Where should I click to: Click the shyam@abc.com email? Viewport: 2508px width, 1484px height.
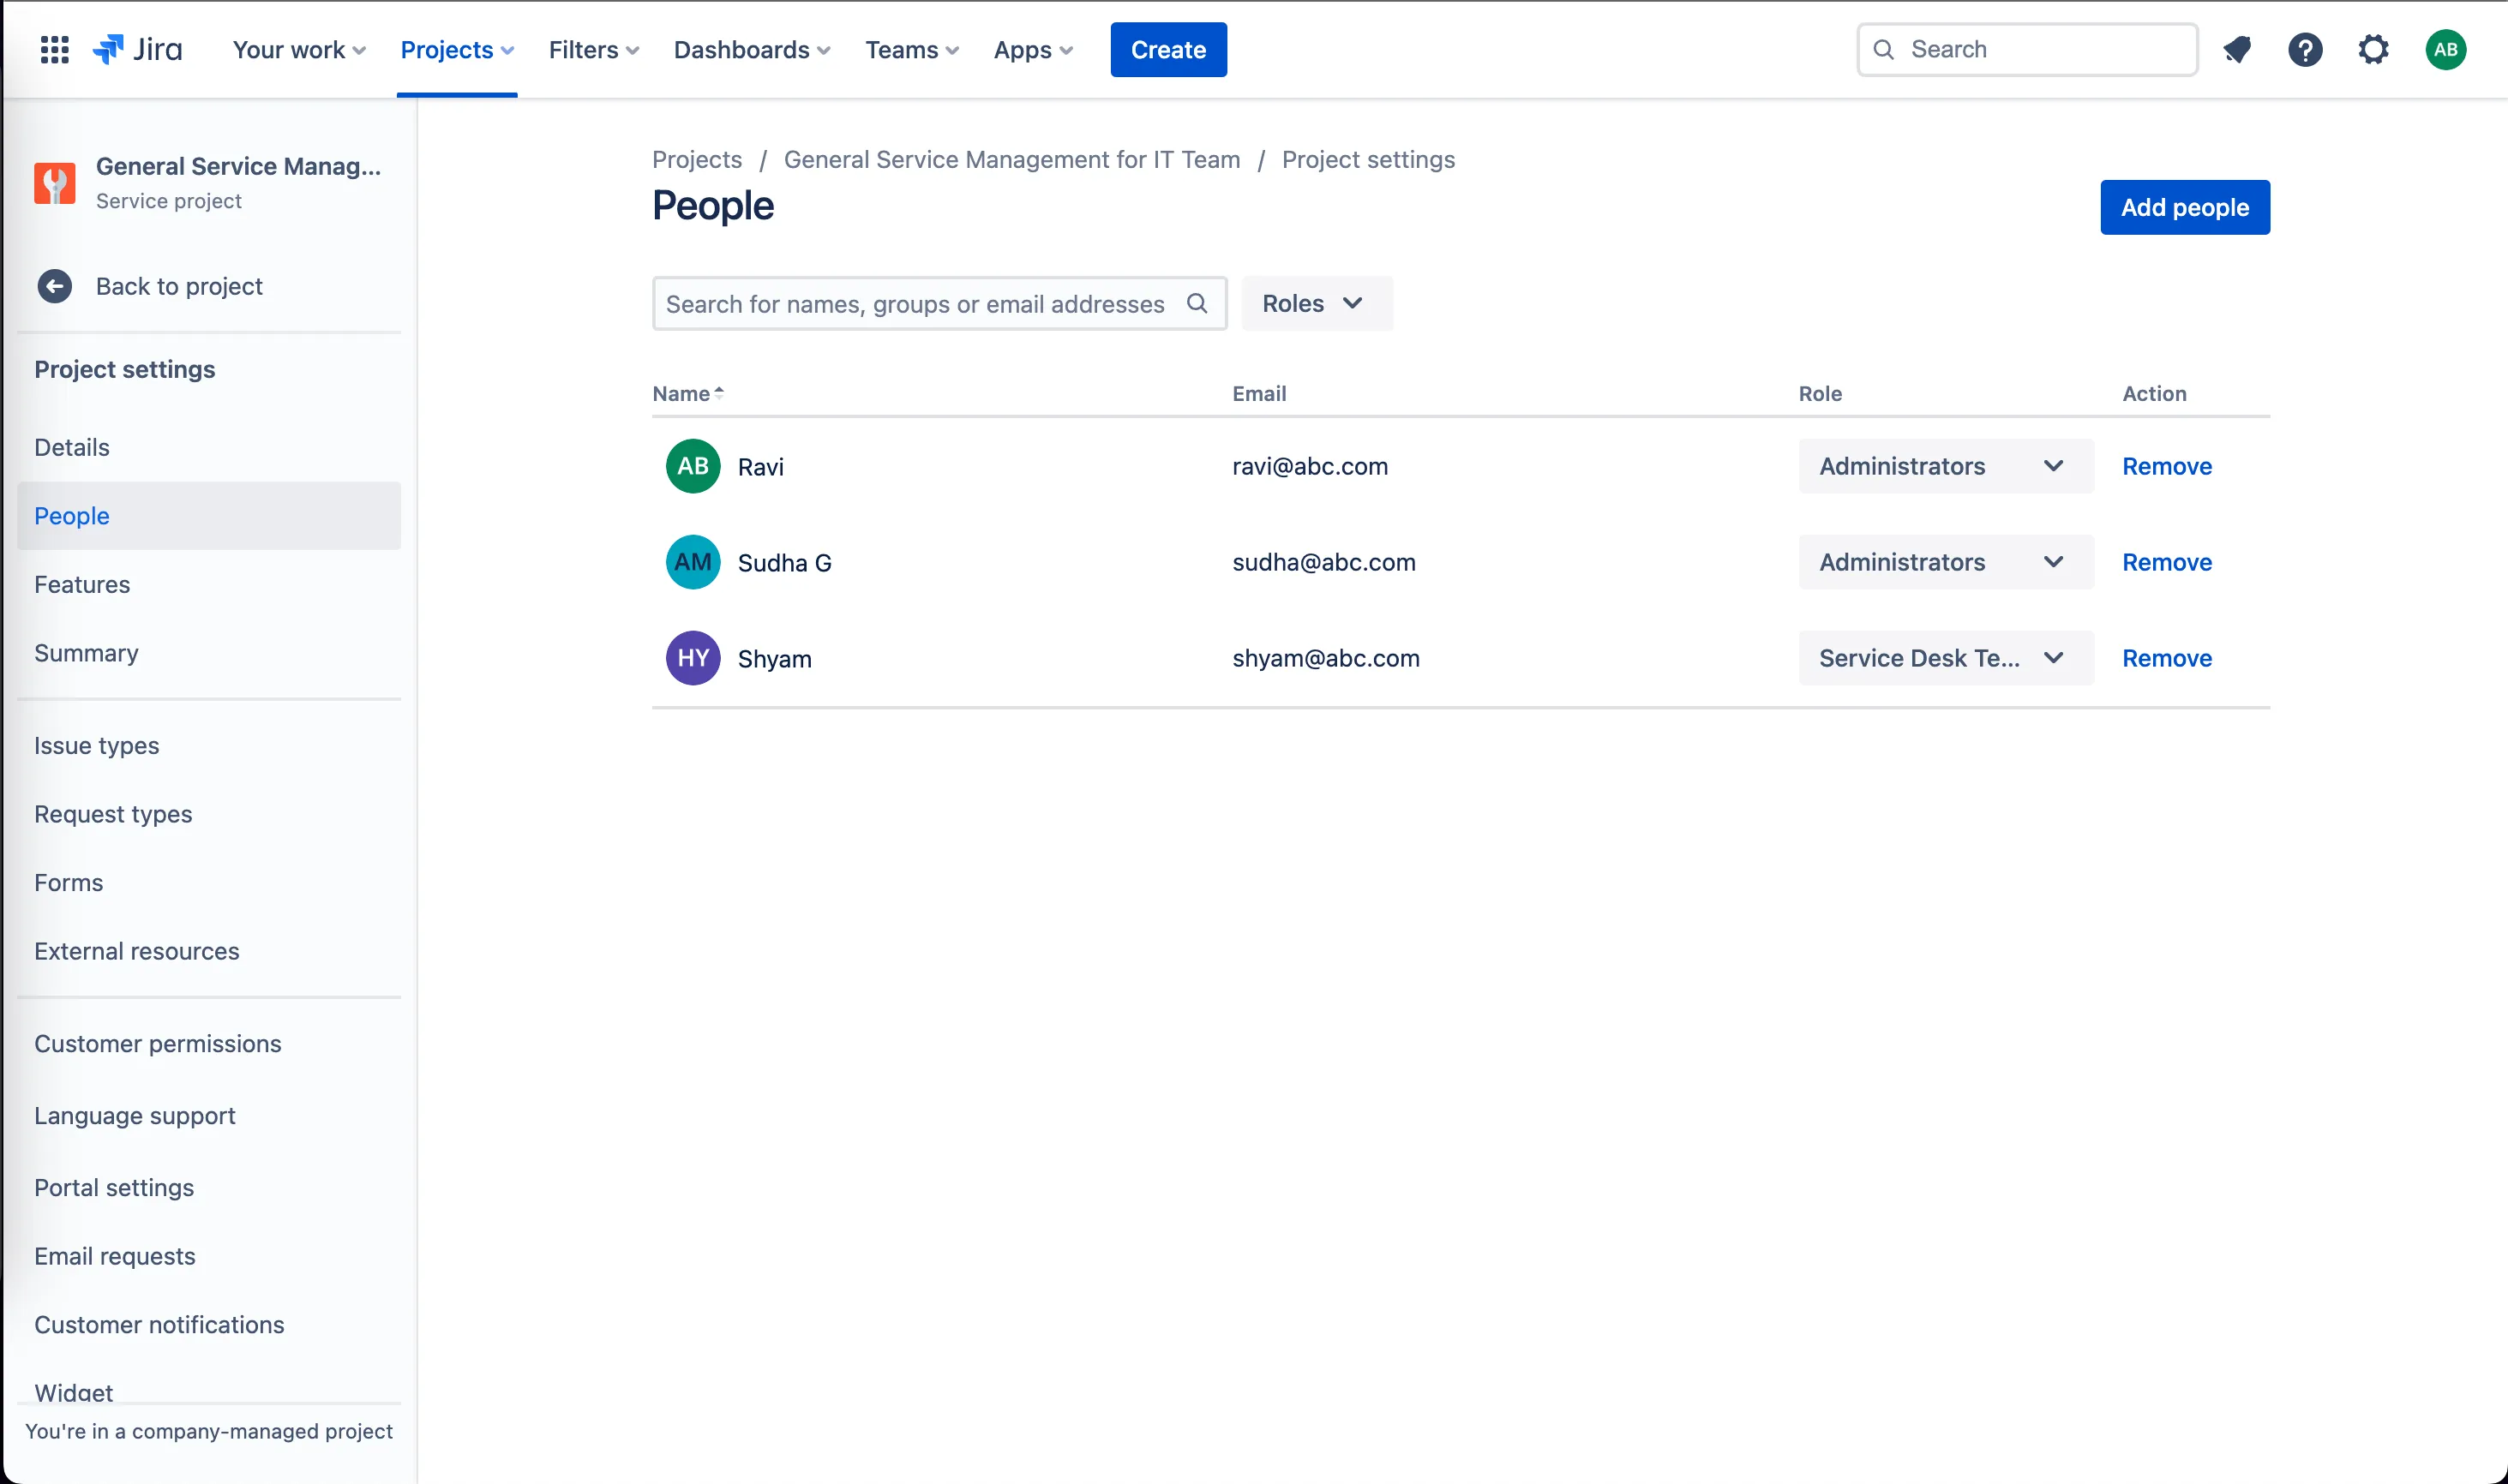tap(1324, 658)
